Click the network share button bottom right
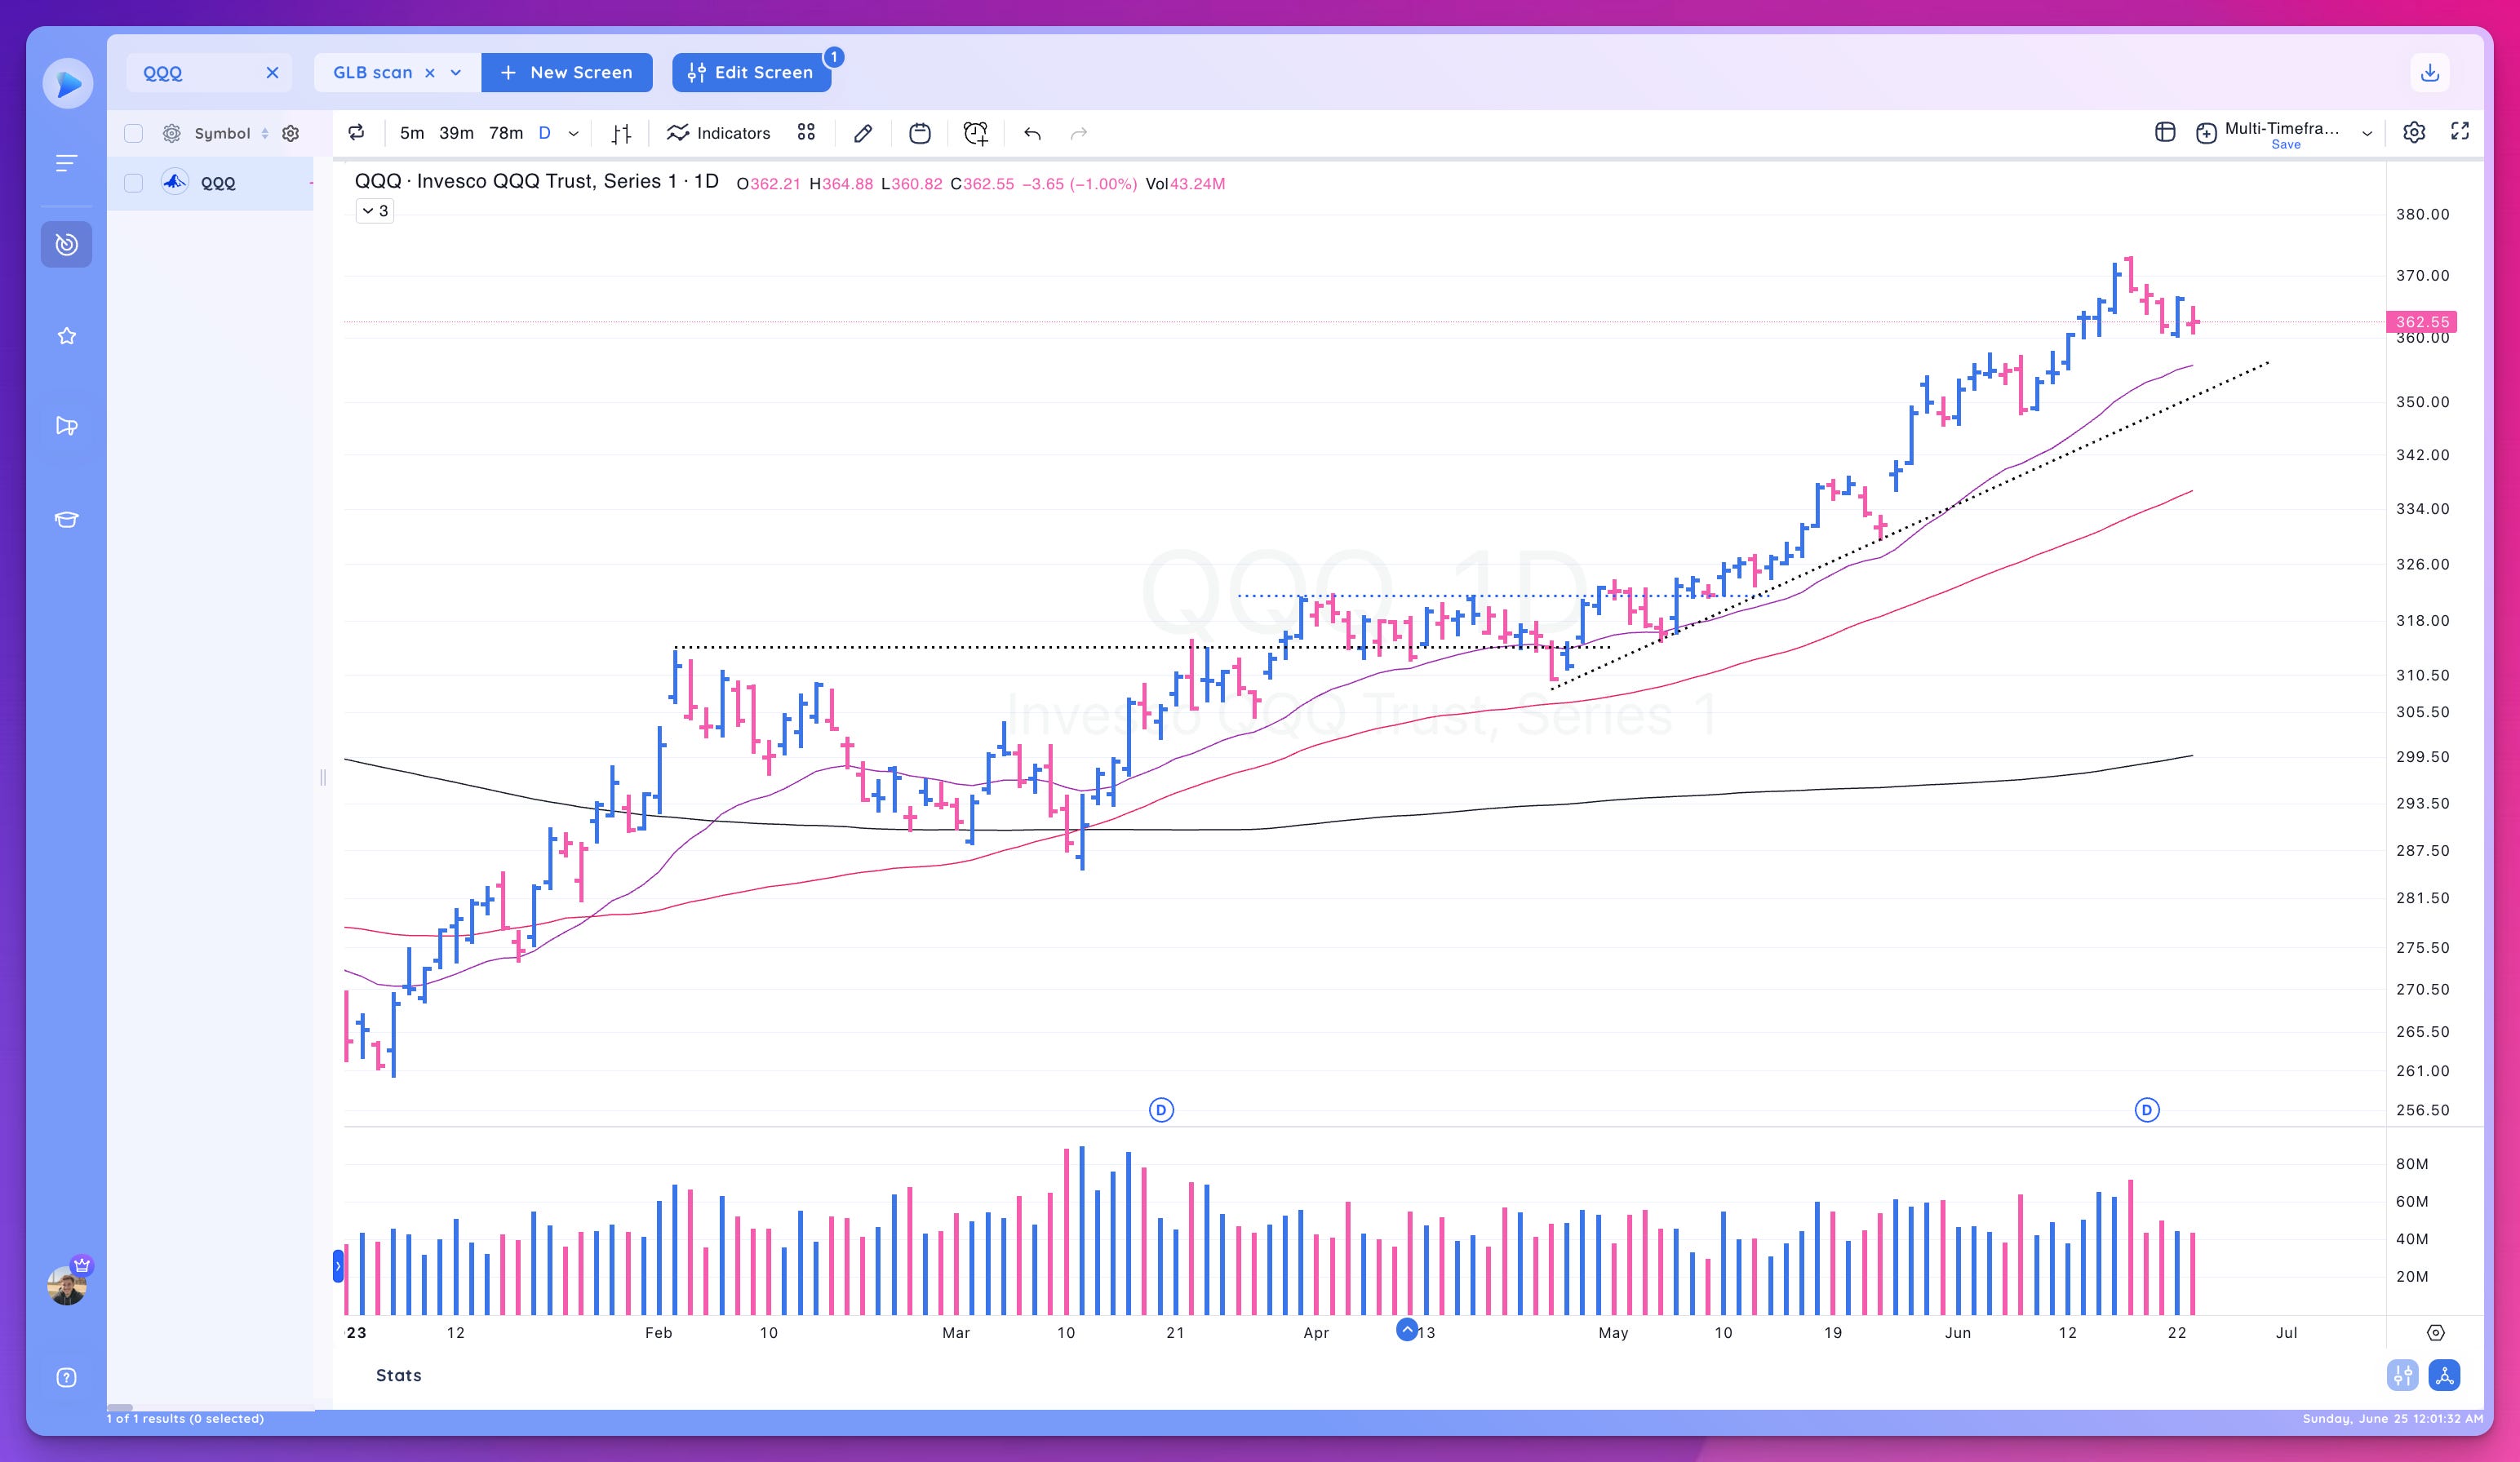Image resolution: width=2520 pixels, height=1462 pixels. 2444,1376
